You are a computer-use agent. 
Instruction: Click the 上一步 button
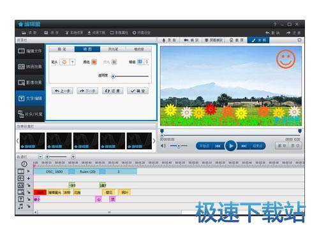pyautogui.click(x=63, y=91)
